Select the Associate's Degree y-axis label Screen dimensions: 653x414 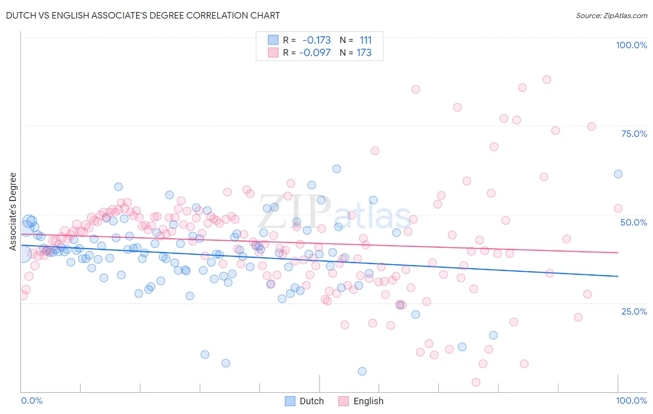click(13, 212)
